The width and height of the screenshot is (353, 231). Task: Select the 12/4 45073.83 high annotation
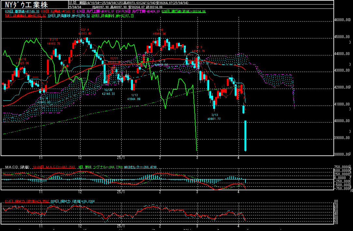click(85, 32)
